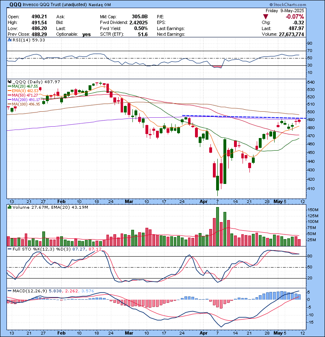Click the RSI(14) 59.33 panel label
Screen dimensions: 325x337
(x=28, y=40)
